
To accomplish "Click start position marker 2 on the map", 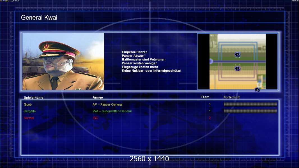I will [x=237, y=69].
